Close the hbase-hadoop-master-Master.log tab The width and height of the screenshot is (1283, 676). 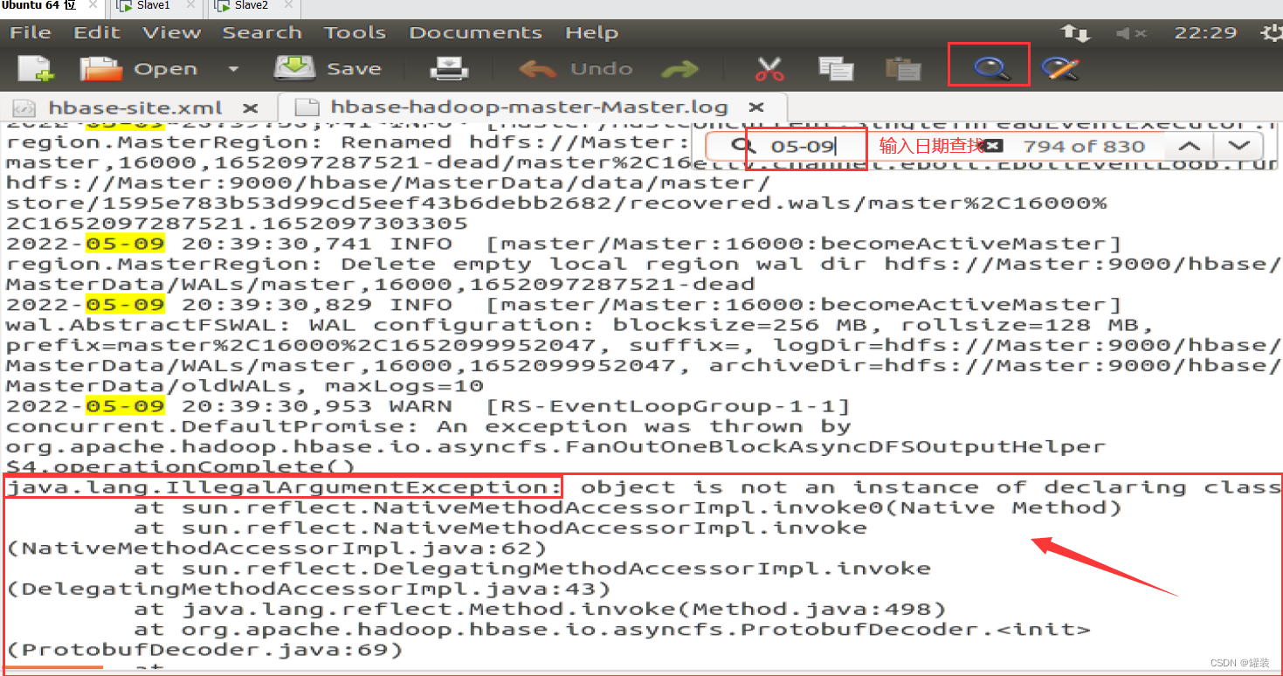click(756, 107)
